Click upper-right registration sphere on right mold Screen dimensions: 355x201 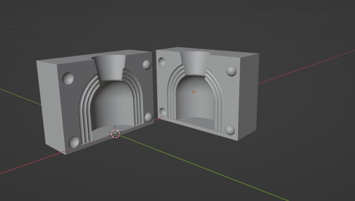pyautogui.click(x=231, y=71)
